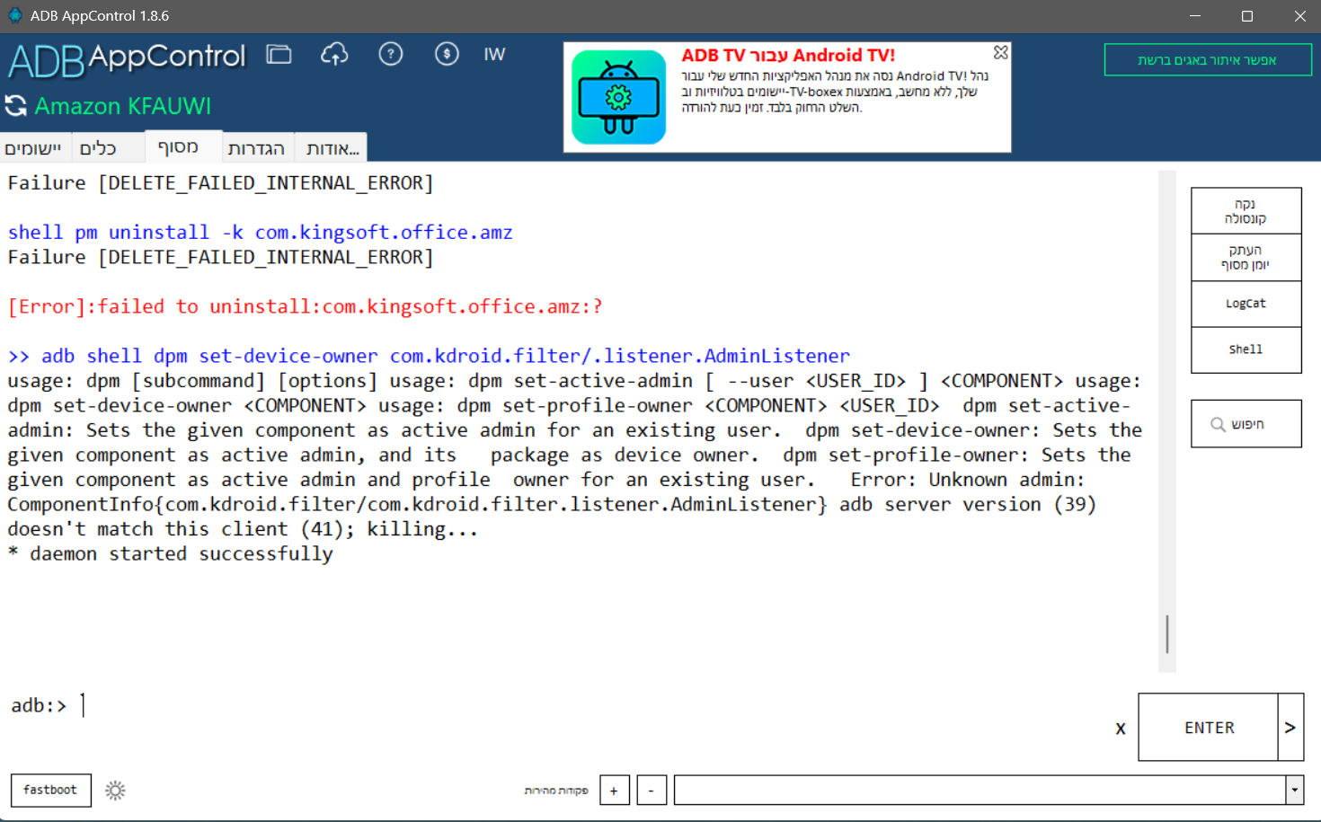
Task: Click the pm uninstall kingsoft command line
Action: click(x=261, y=233)
